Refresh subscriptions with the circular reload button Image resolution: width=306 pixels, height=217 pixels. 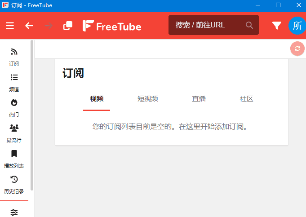tap(297, 49)
